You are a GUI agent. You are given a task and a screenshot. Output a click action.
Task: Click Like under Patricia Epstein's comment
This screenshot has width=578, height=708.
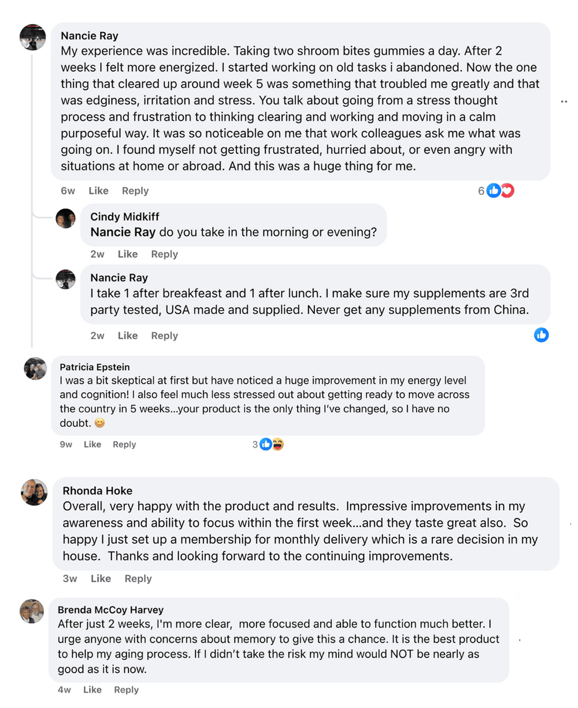coord(92,444)
